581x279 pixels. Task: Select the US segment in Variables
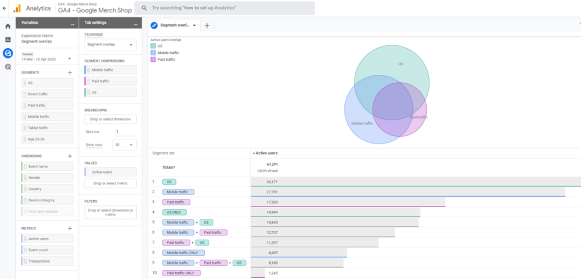pos(47,83)
